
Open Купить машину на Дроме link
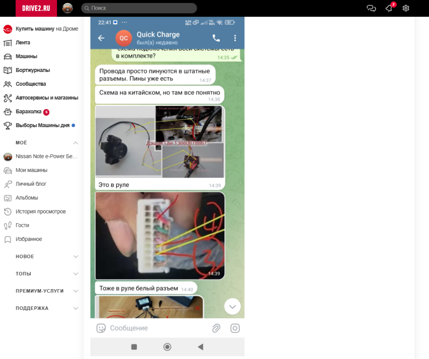pos(47,29)
